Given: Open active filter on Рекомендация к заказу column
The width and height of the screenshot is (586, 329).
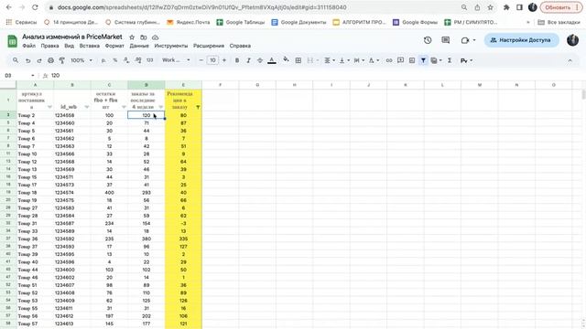Looking at the screenshot, I should click(x=198, y=107).
